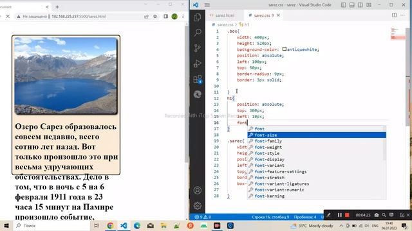Select the 'font' suggestion

click(317, 128)
